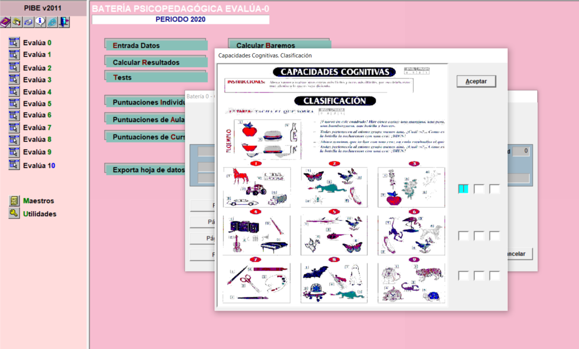Open the Entrada Datos menu button
The image size is (579, 349).
pos(155,45)
